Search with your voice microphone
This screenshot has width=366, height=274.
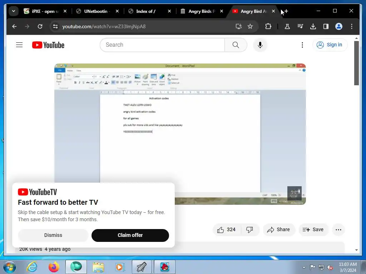260,45
